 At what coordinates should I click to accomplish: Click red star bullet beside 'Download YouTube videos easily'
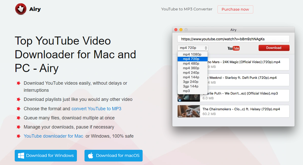19,83
